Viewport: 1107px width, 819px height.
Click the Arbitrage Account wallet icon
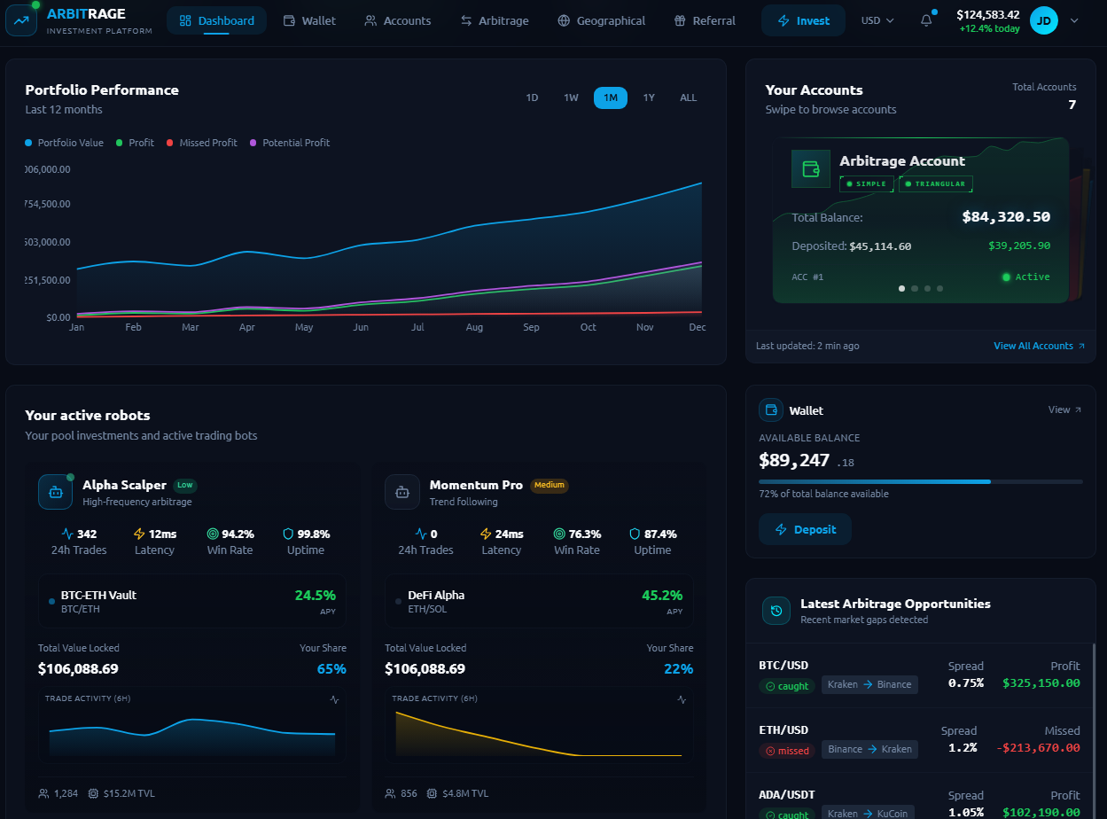click(811, 168)
